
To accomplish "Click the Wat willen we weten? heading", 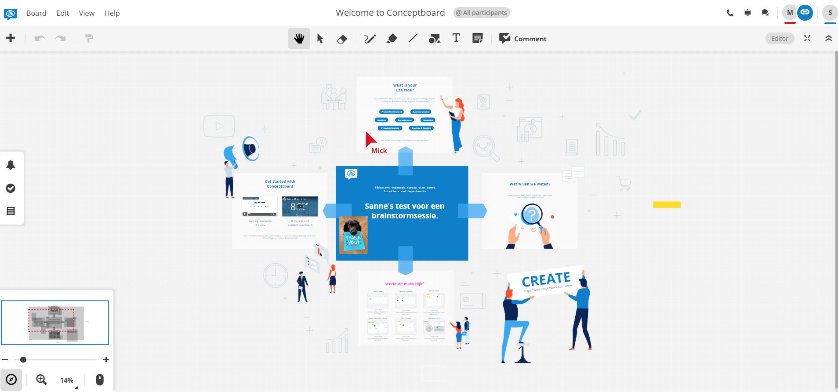I will pyautogui.click(x=530, y=184).
